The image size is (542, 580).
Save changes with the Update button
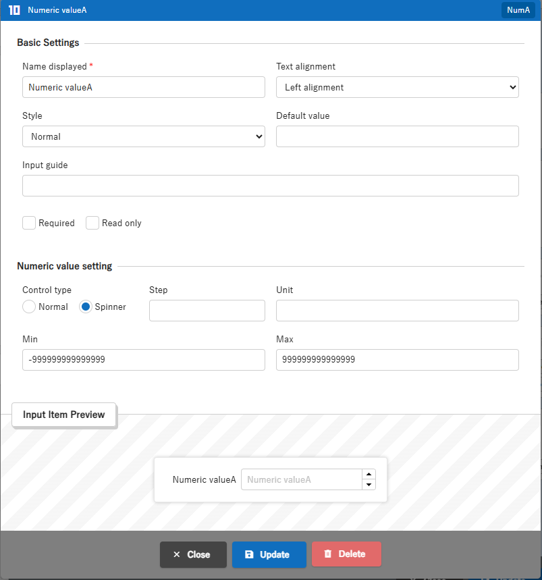click(x=269, y=554)
